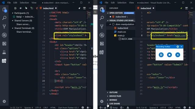
Task: Open more actions ellipsis in right editor
Action: click(192, 8)
